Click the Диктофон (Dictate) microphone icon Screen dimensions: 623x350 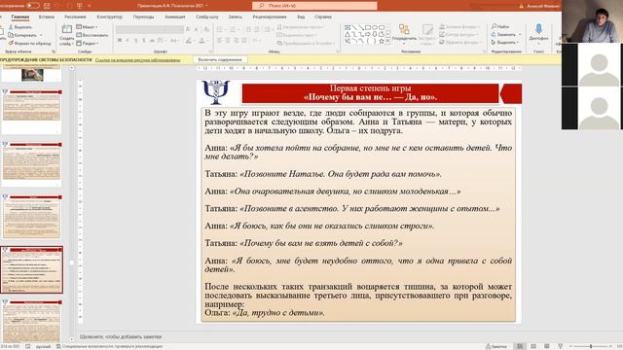coord(538,29)
